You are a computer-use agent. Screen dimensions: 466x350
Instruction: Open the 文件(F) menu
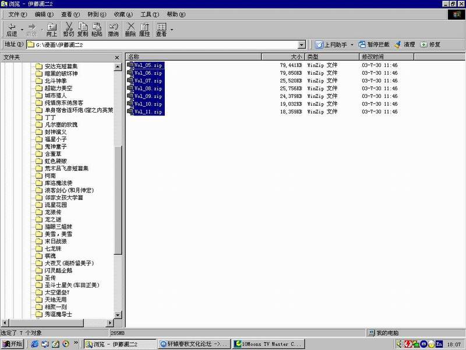coord(17,14)
